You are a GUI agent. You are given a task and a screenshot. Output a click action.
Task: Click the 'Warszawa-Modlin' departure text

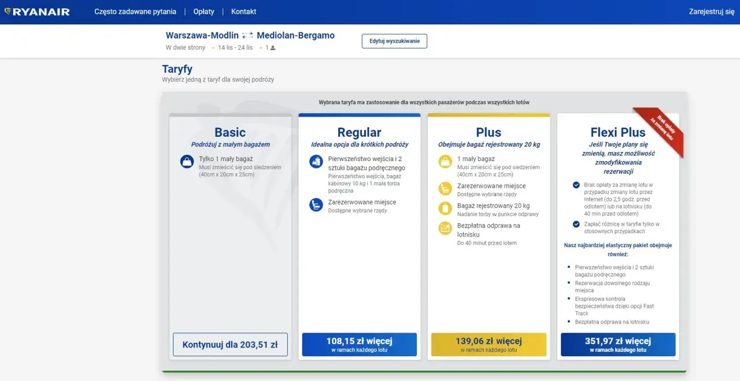202,35
